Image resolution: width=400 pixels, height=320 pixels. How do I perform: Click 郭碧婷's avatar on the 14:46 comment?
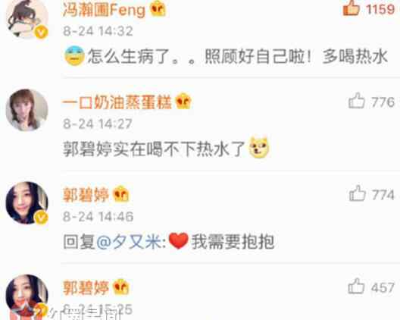click(27, 203)
